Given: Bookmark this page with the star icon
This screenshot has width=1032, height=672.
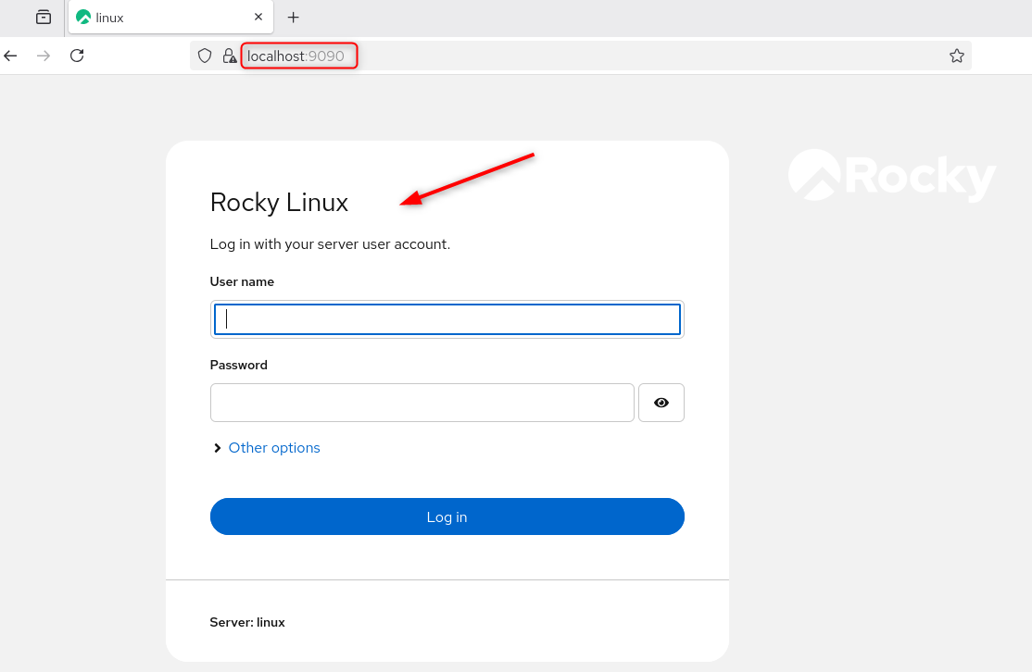Looking at the screenshot, I should coord(957,56).
